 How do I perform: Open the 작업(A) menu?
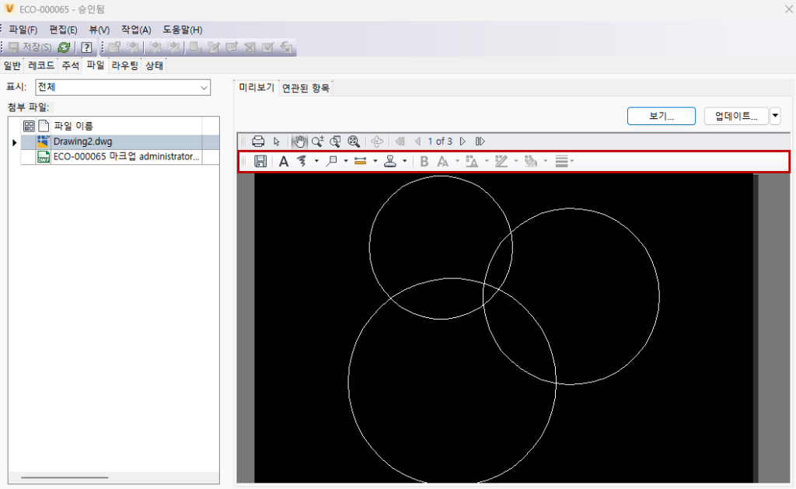(136, 30)
